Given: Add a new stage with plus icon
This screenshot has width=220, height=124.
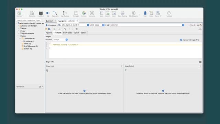Looking at the screenshot, I should coord(59,29).
